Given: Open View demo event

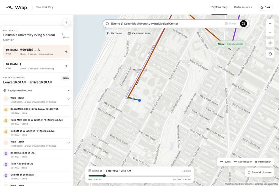Looking at the screenshot, I should [140, 33].
